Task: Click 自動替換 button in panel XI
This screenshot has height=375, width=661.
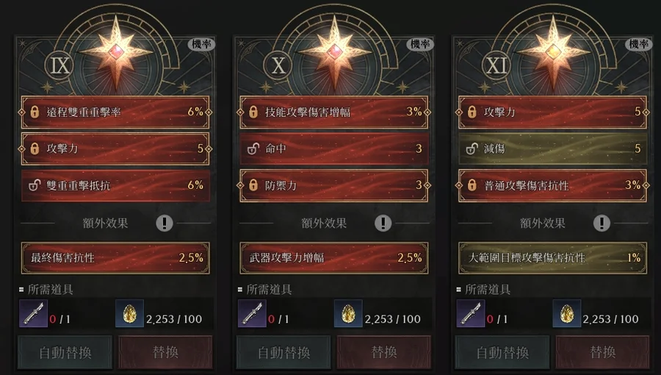Action: 502,352
